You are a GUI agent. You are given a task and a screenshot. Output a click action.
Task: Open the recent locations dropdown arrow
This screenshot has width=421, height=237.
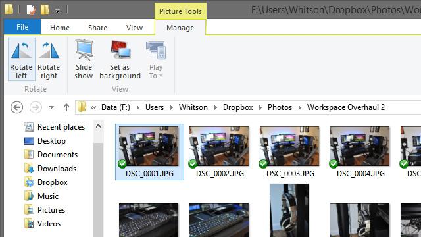(x=51, y=107)
